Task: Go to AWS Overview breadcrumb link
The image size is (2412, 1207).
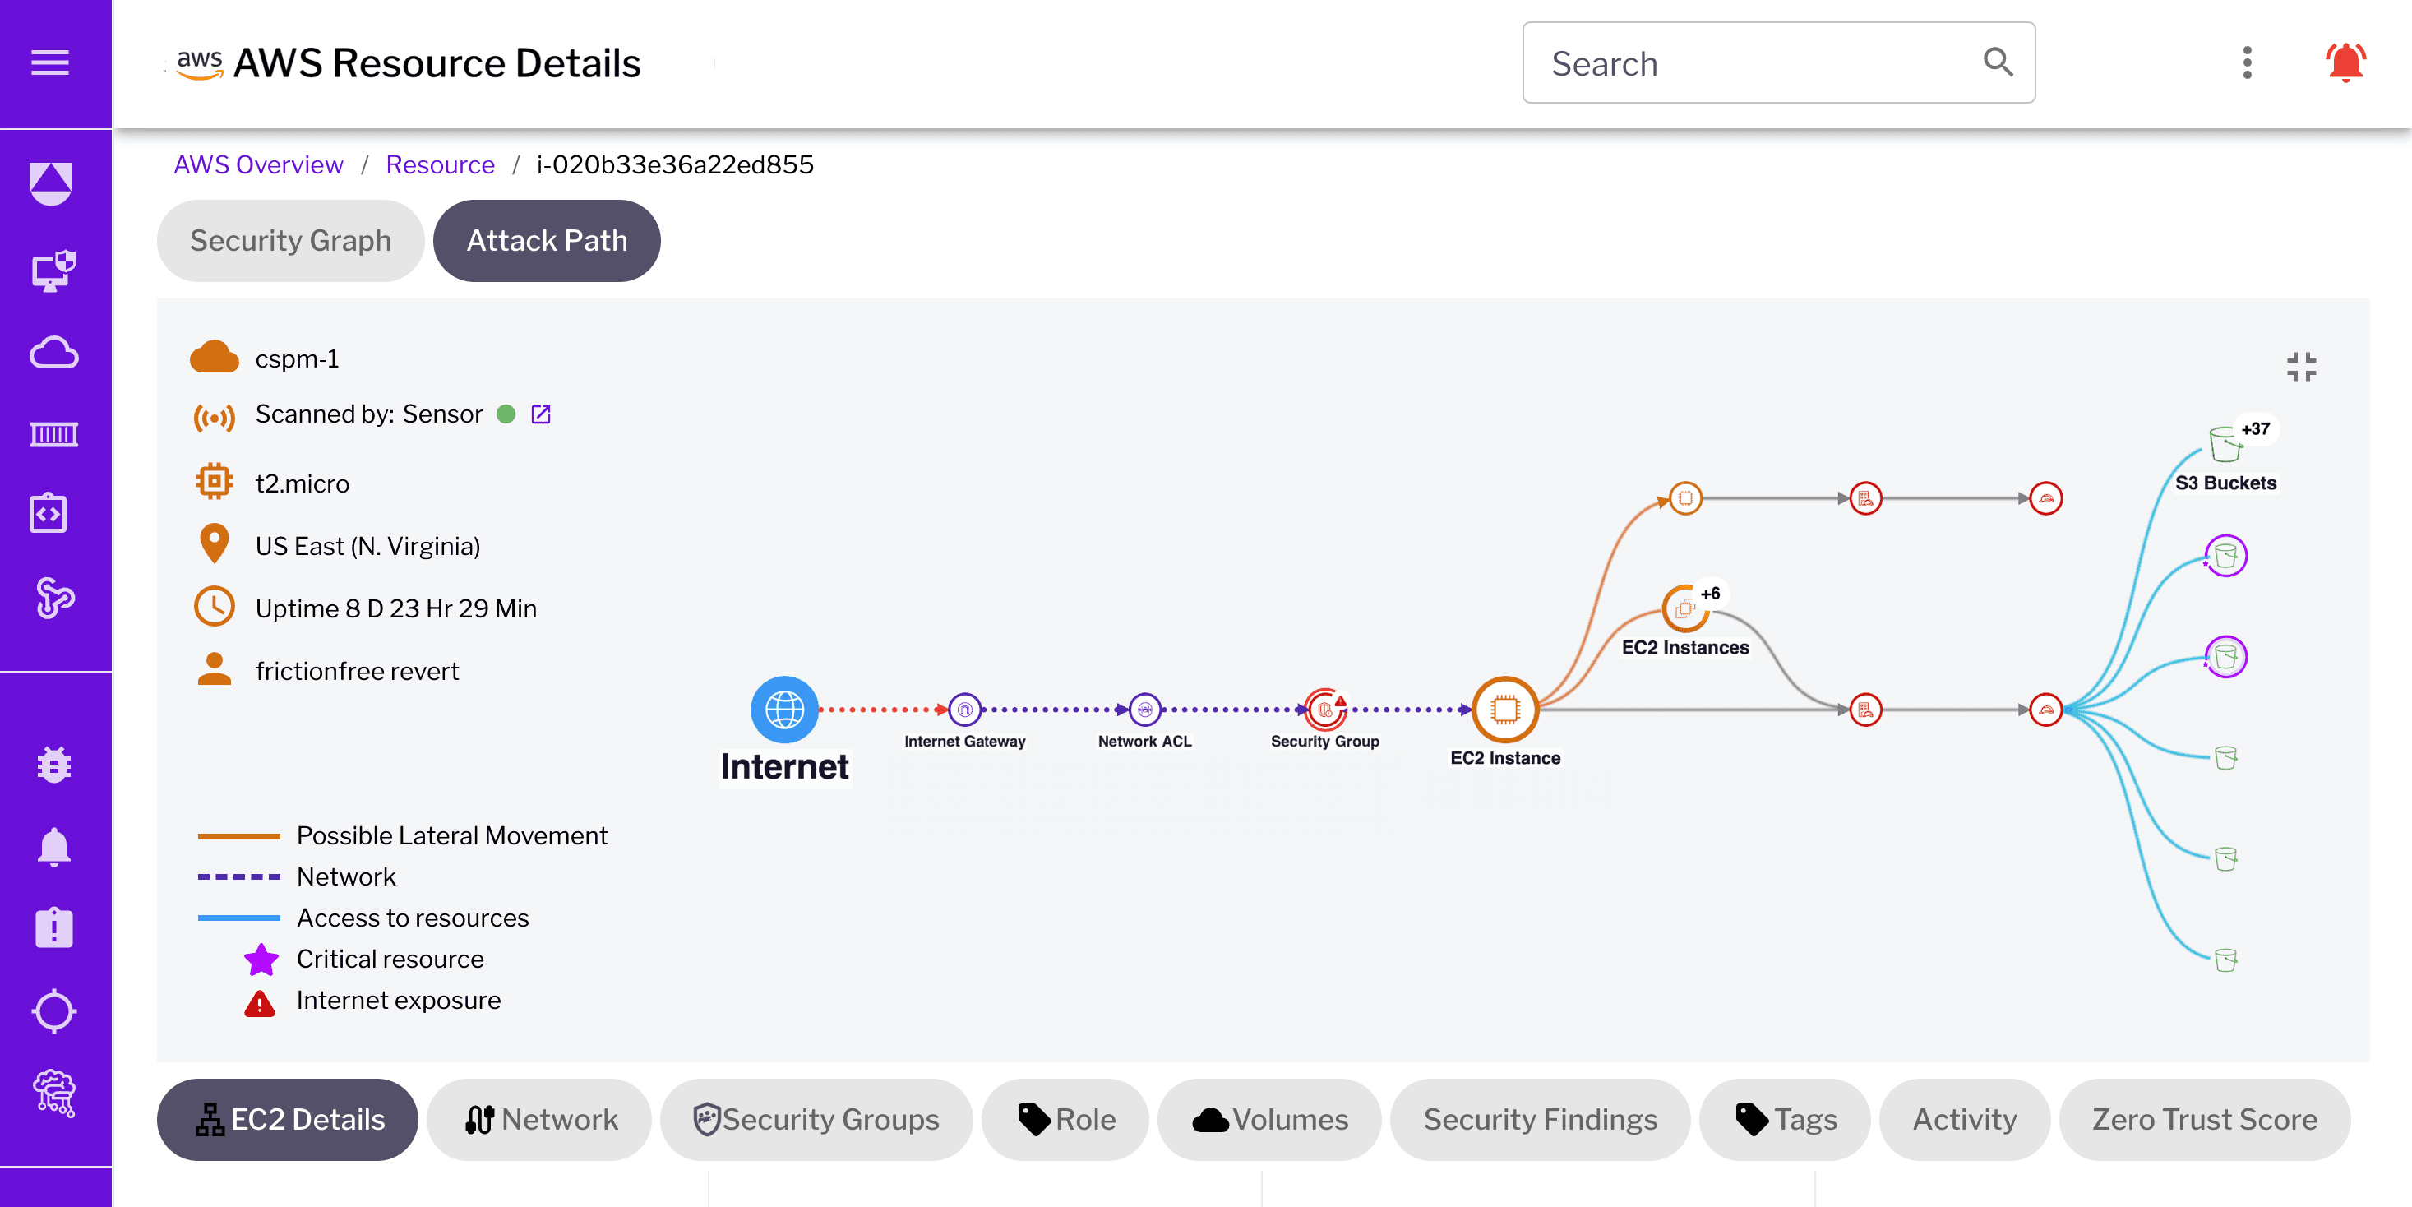Action: pyautogui.click(x=258, y=164)
